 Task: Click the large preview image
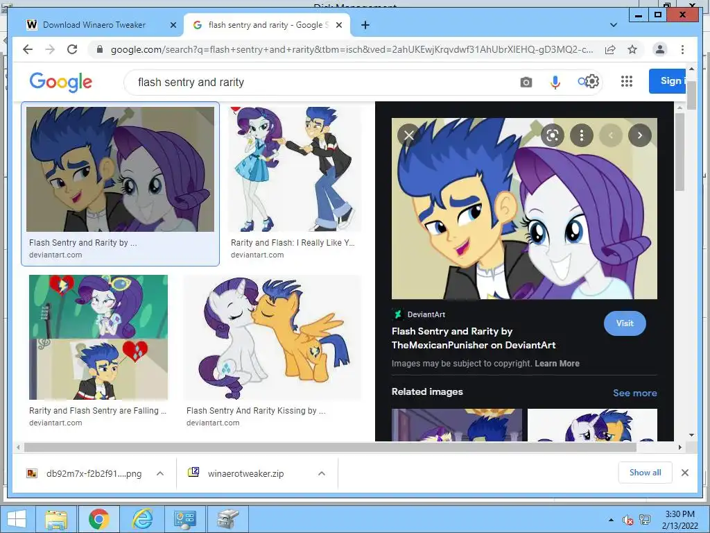[x=524, y=208]
